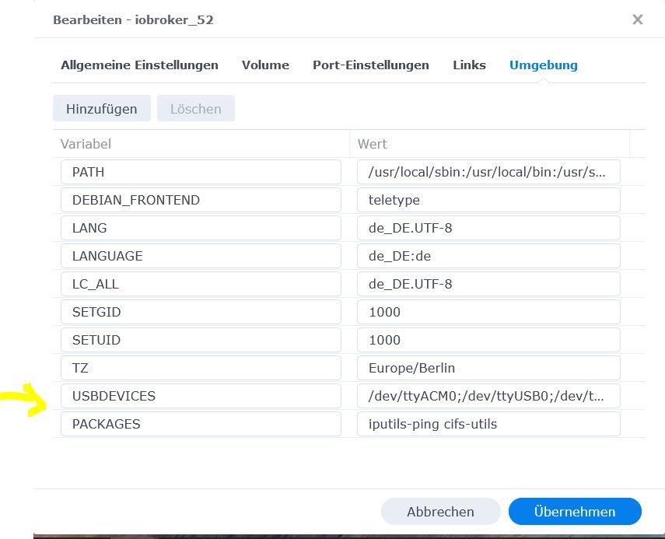The image size is (665, 539).
Task: Edit the SETUID variable name field
Action: coord(201,340)
